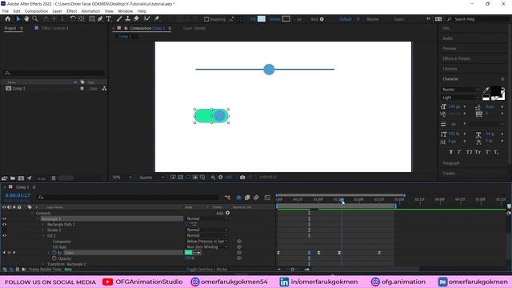Select the Rectangle shape tool
The image size is (512, 288).
tap(92, 19)
